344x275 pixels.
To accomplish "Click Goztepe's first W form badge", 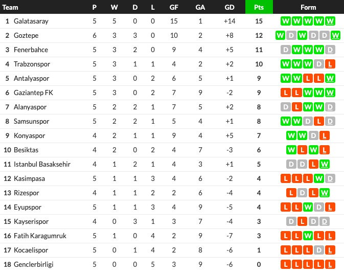I will [x=280, y=35].
